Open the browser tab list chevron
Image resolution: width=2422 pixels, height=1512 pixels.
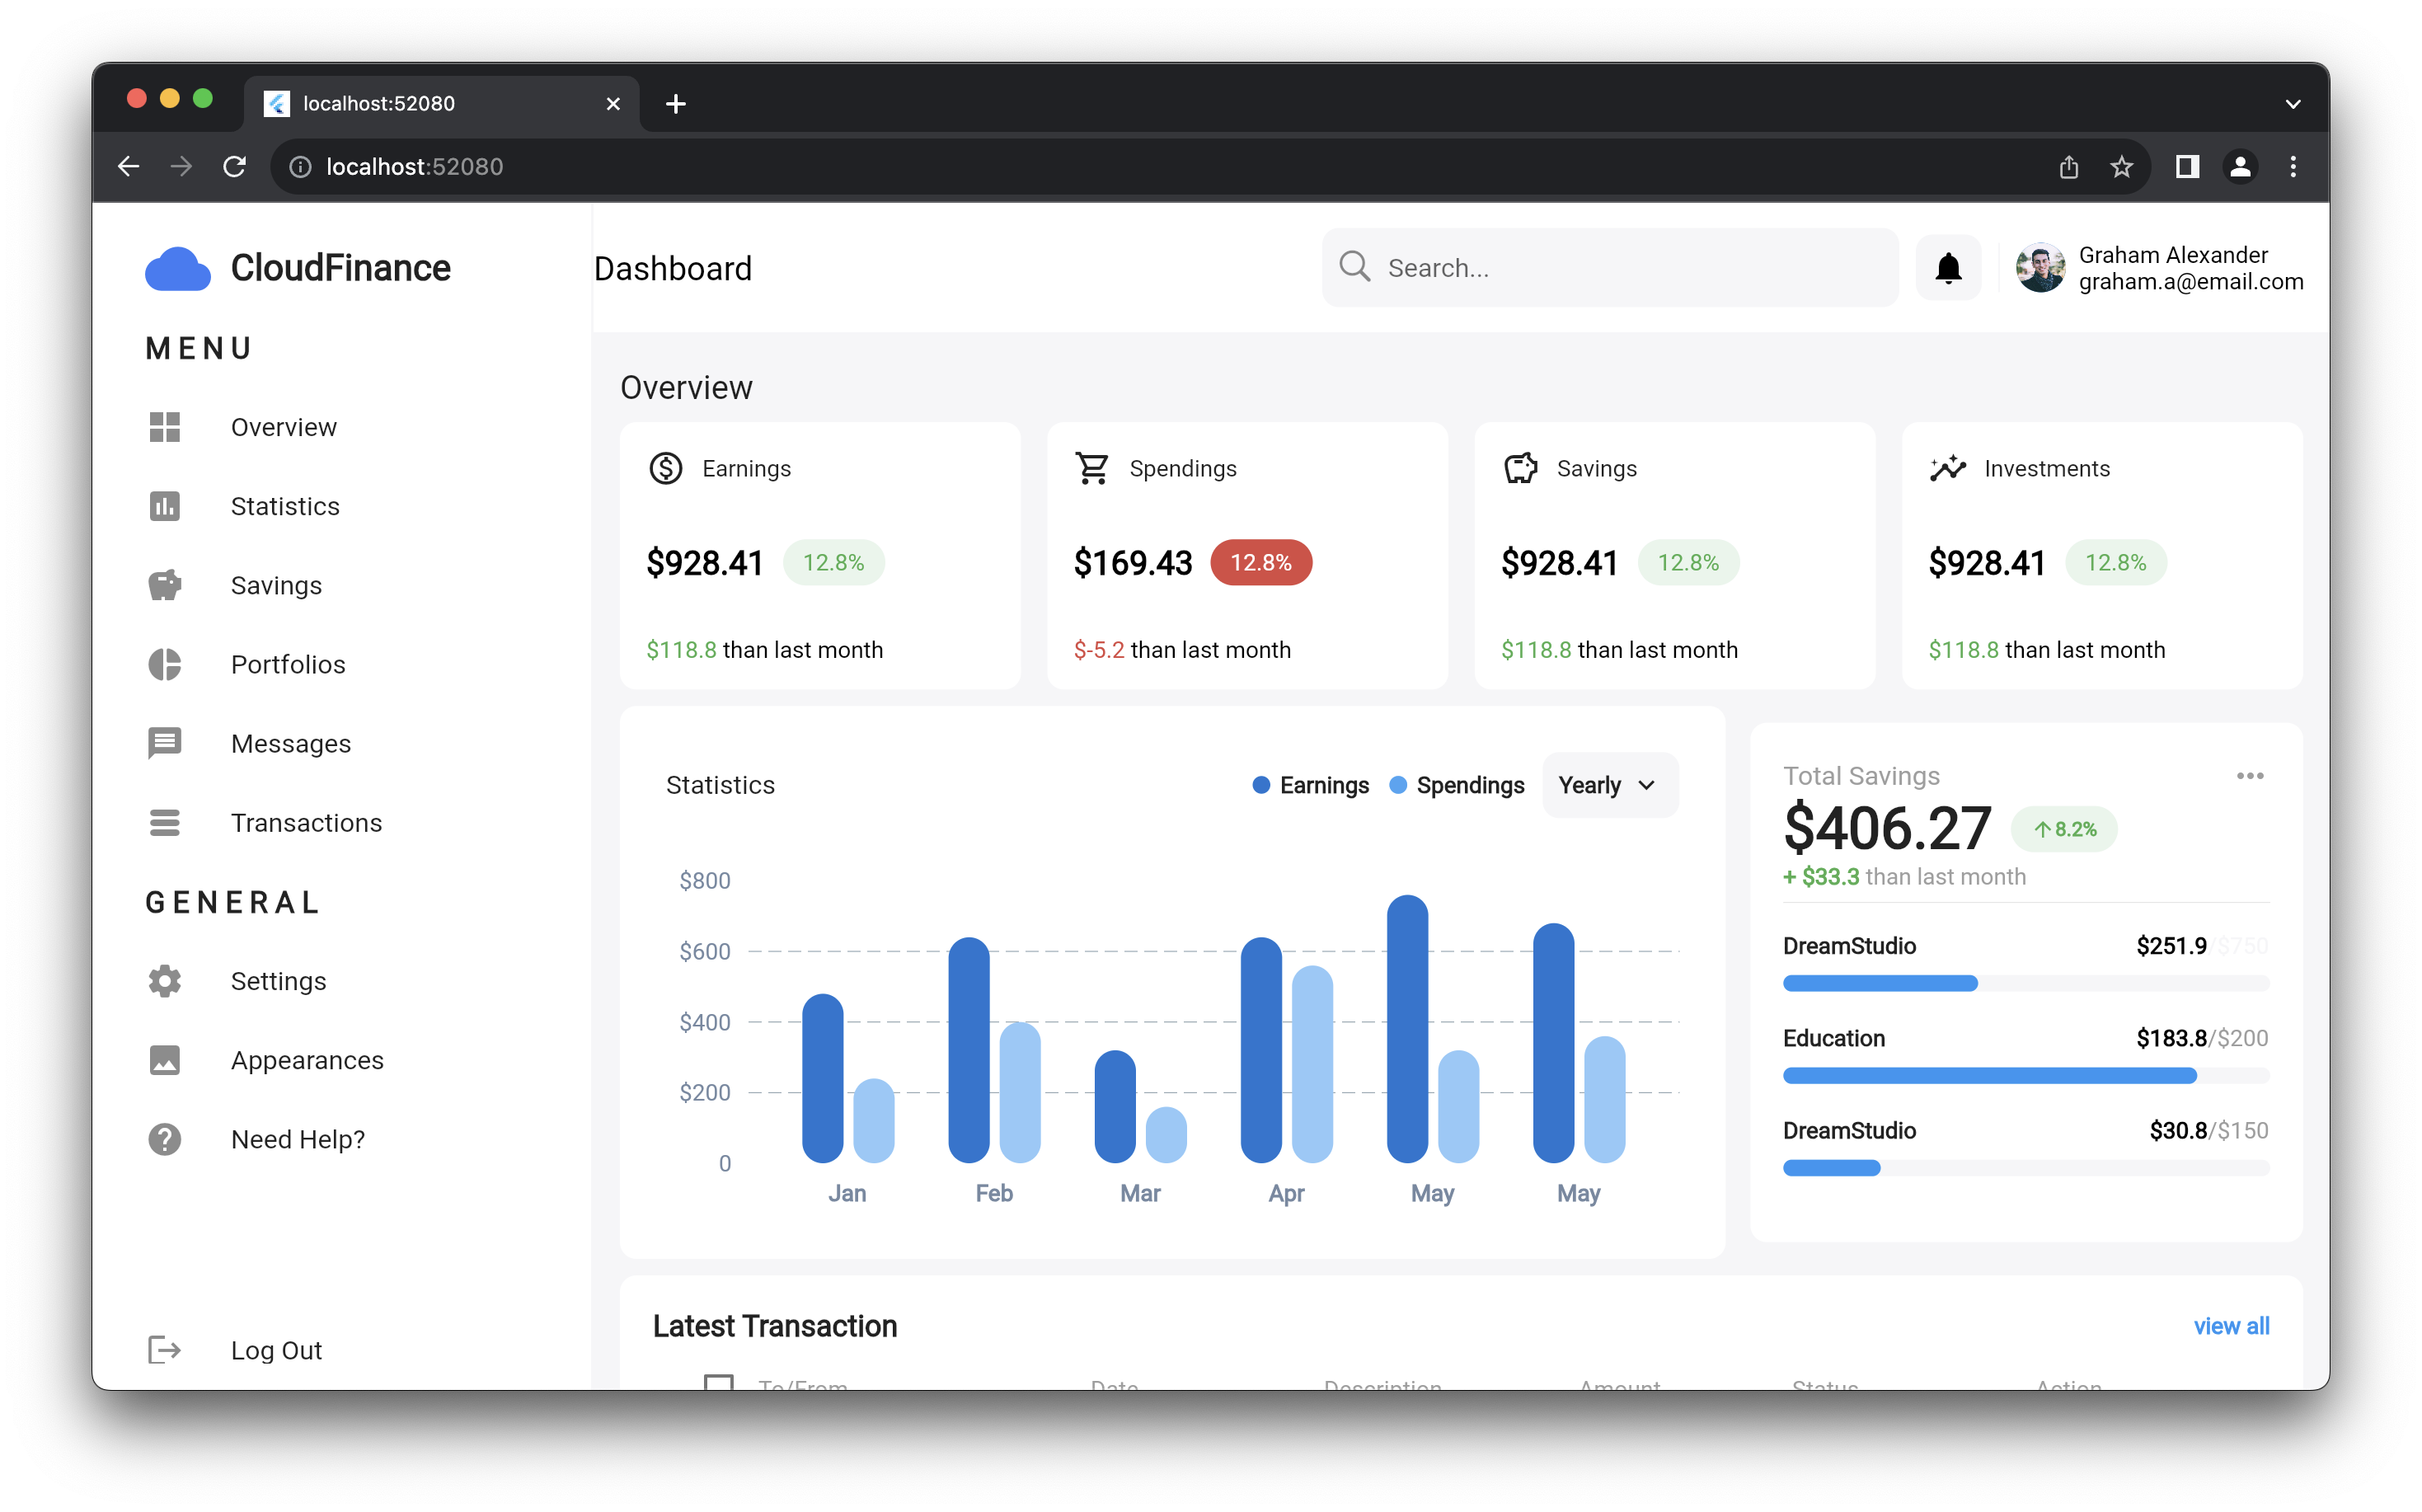coord(2293,103)
